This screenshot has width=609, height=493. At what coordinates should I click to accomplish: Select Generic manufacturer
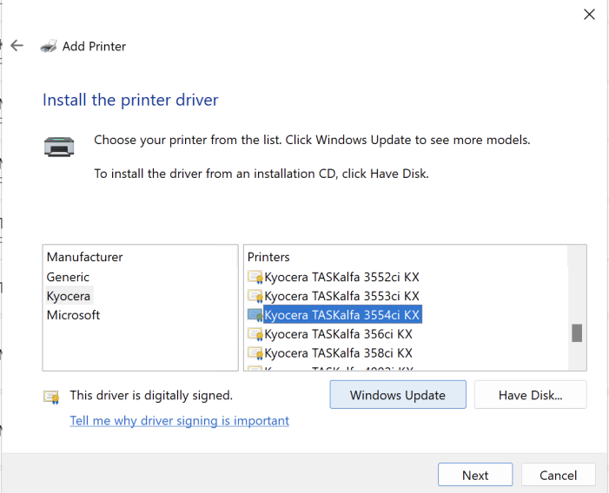(x=68, y=277)
